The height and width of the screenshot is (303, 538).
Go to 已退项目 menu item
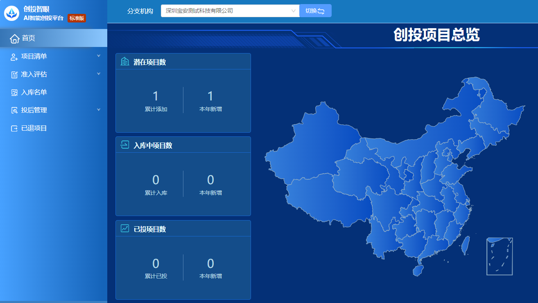click(34, 128)
